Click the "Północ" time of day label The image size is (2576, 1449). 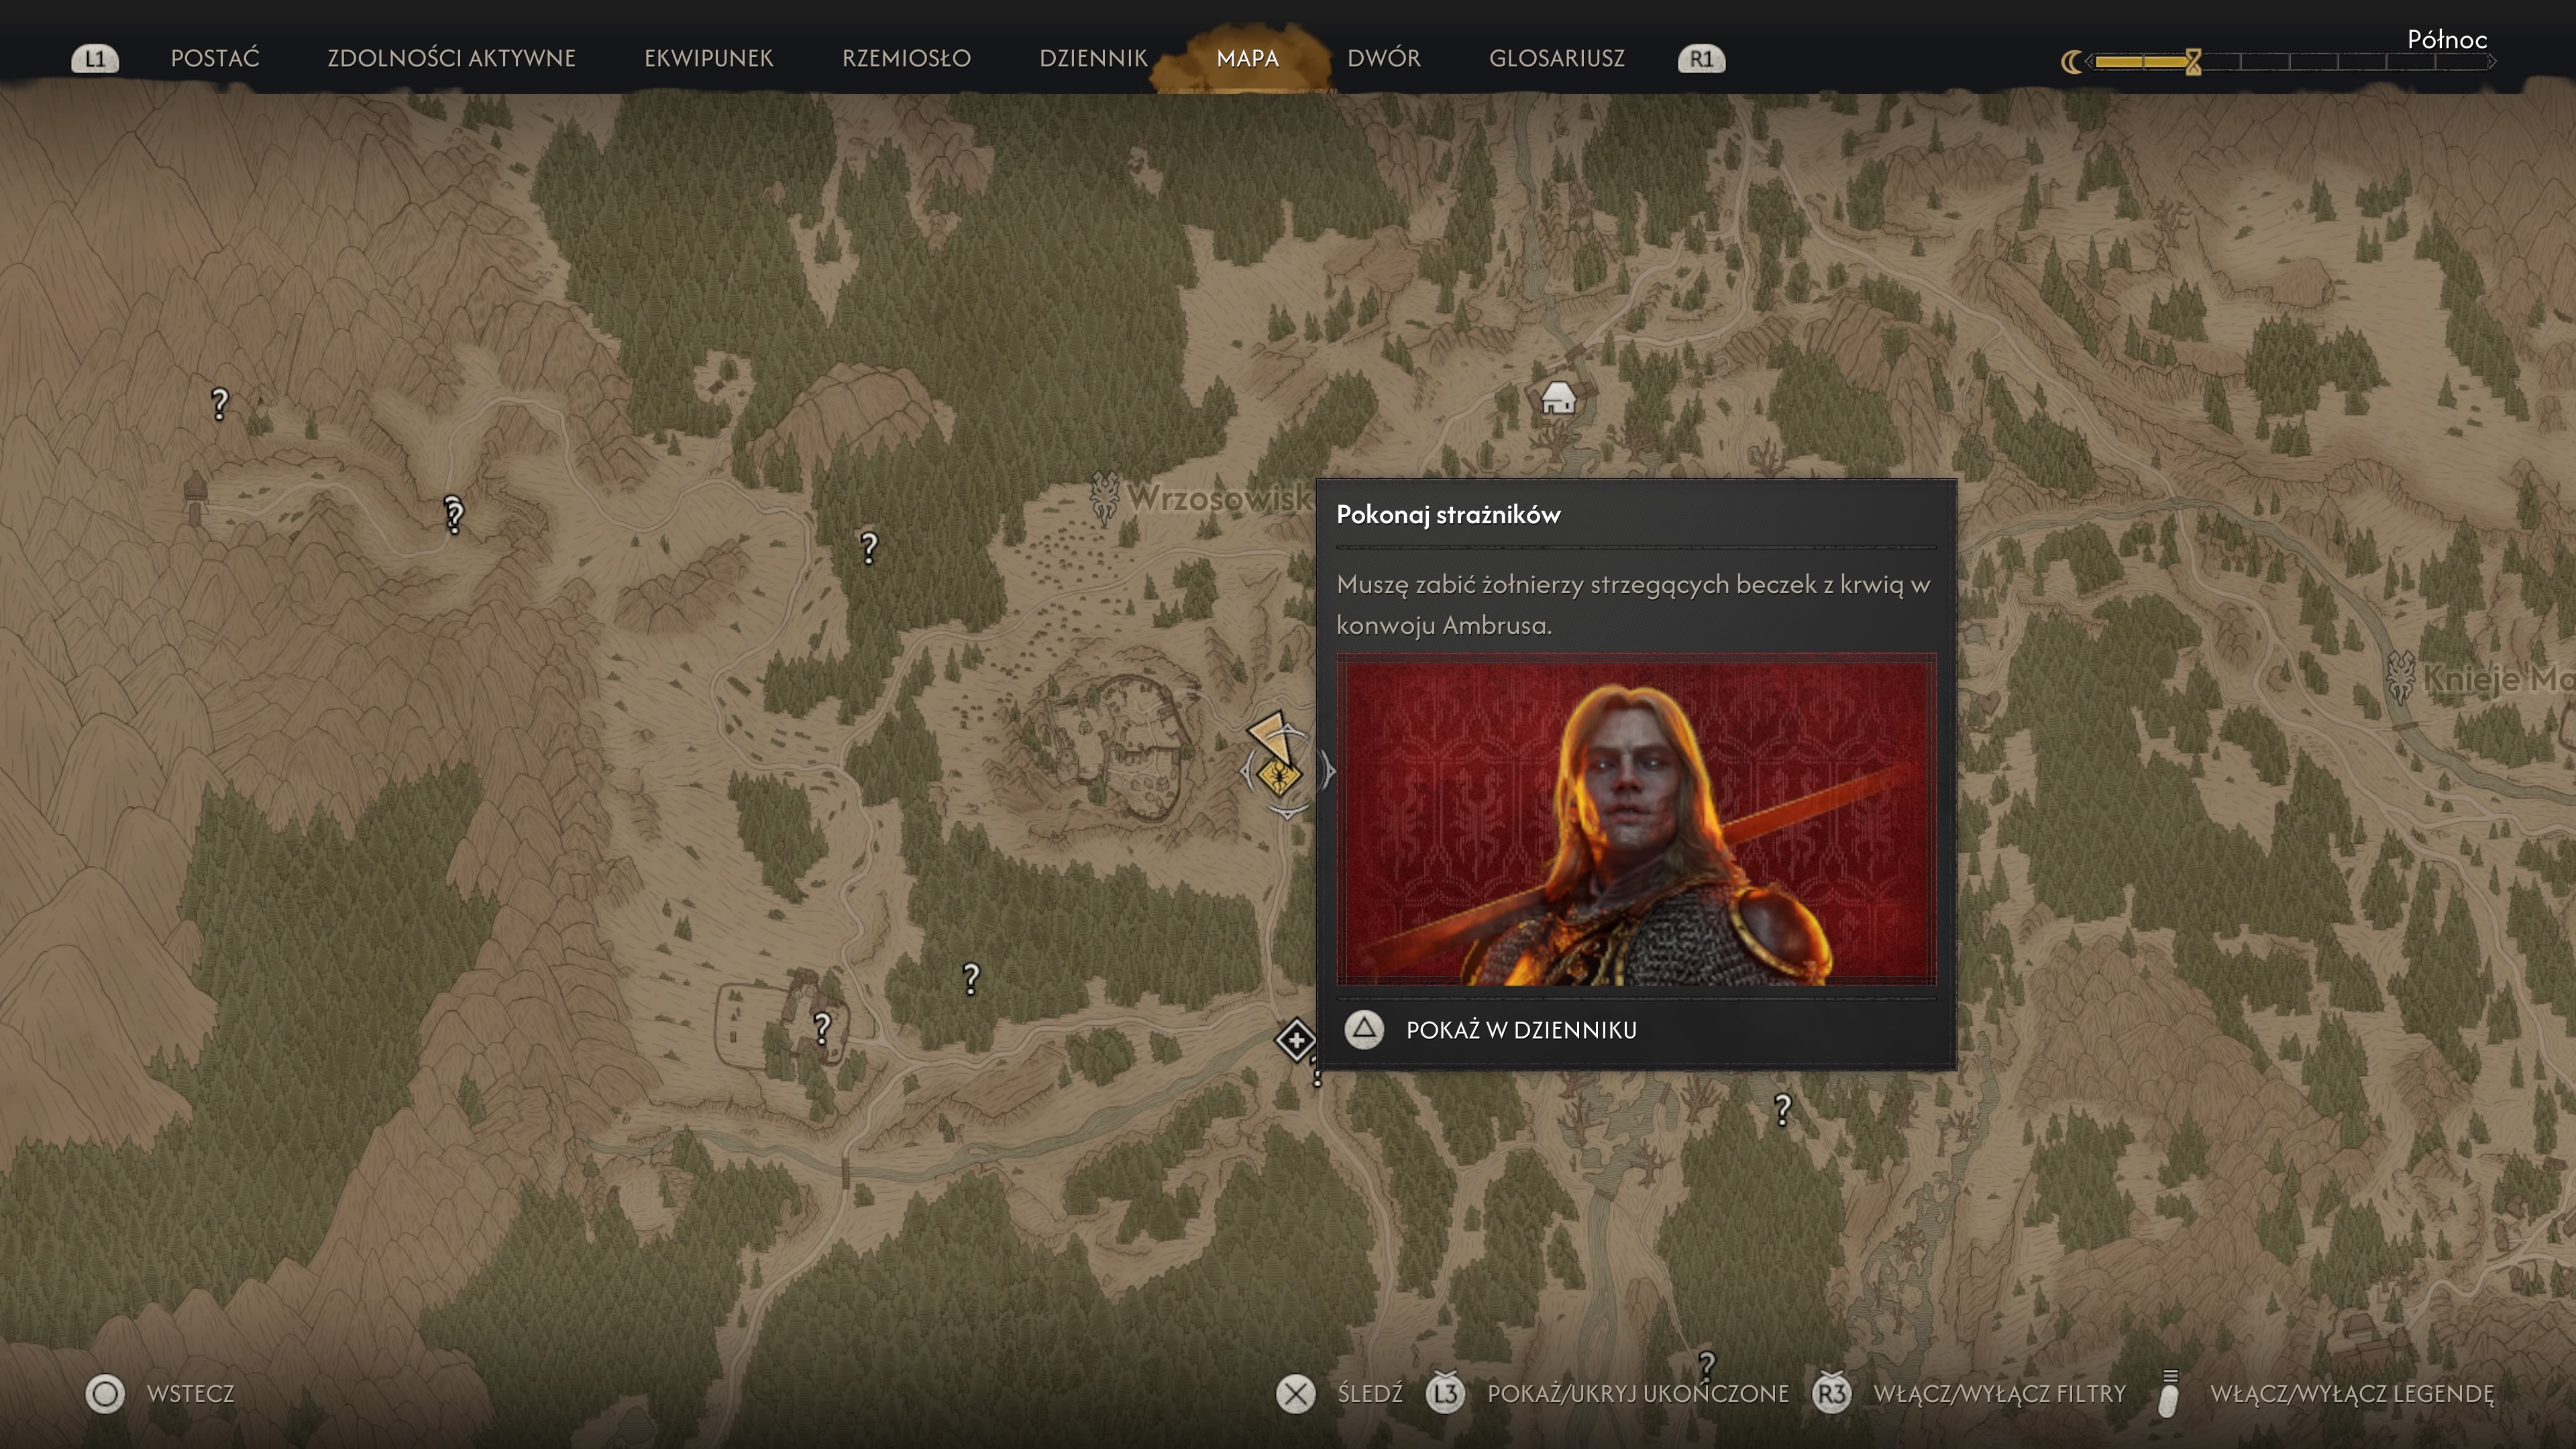[x=2446, y=39]
